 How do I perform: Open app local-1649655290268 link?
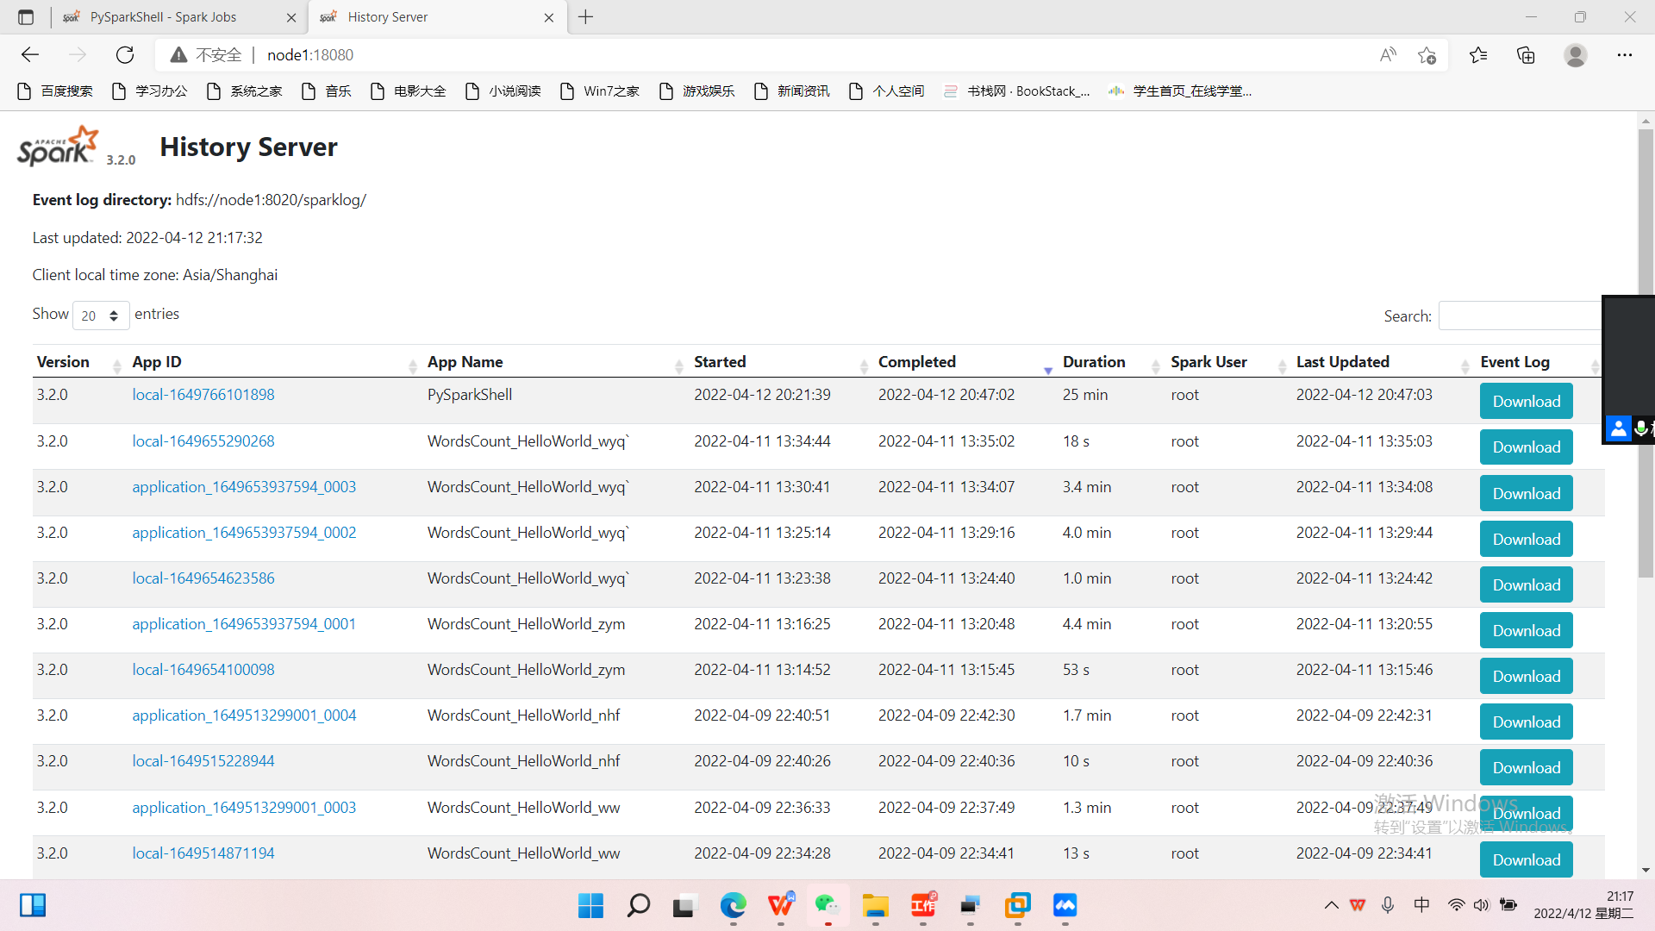(203, 441)
